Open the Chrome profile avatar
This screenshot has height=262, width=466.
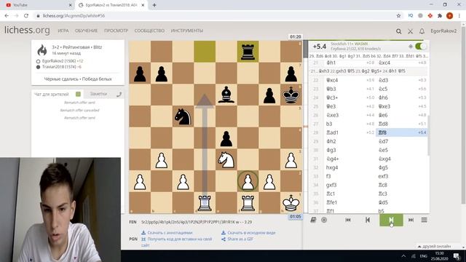[x=450, y=16]
